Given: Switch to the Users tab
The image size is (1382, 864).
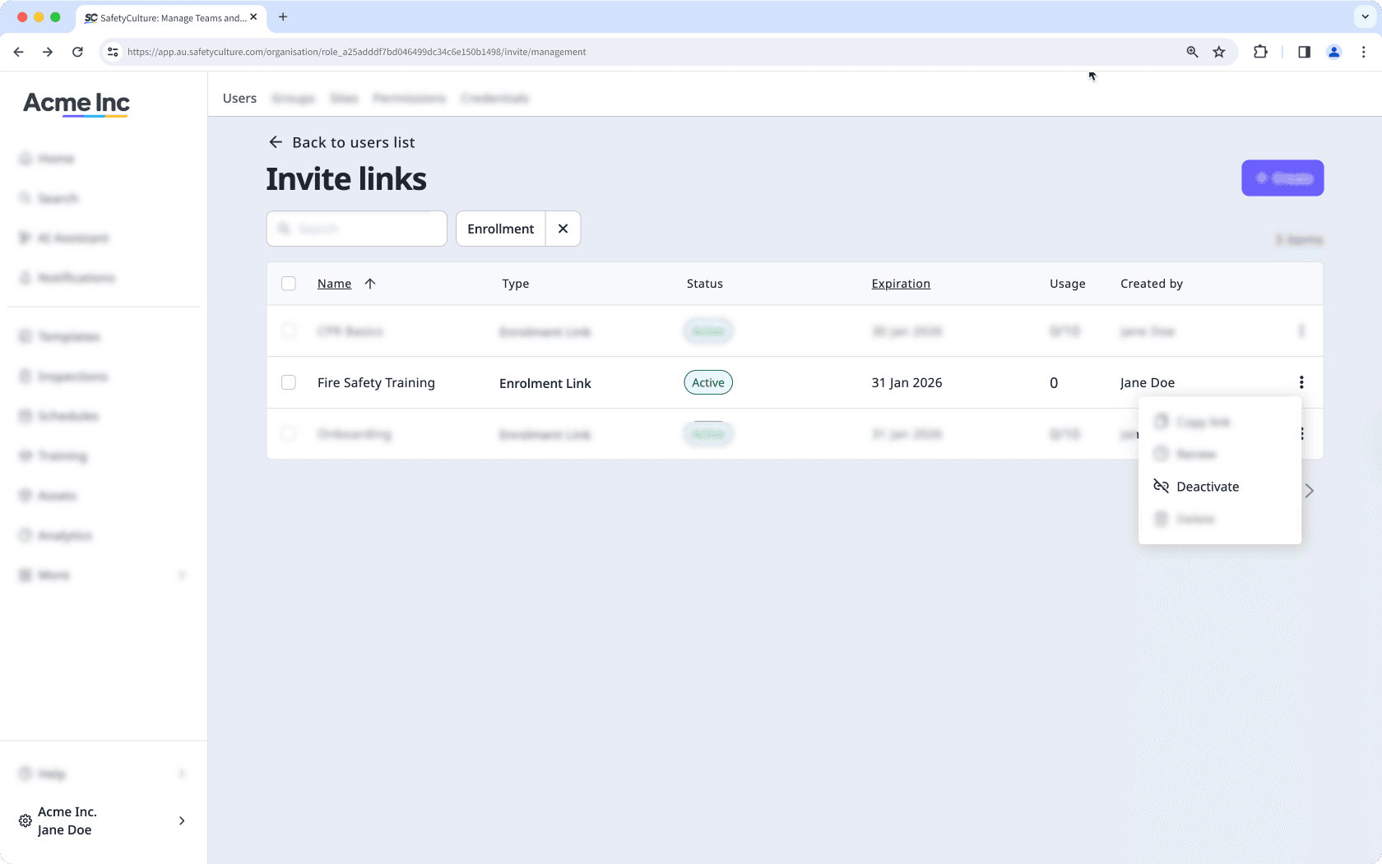Looking at the screenshot, I should coord(239,98).
